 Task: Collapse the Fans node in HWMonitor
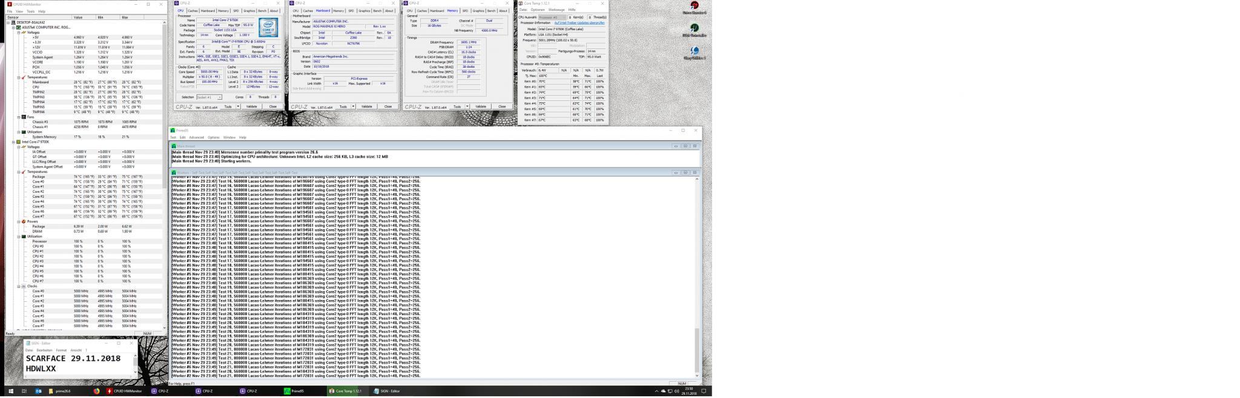pyautogui.click(x=19, y=117)
